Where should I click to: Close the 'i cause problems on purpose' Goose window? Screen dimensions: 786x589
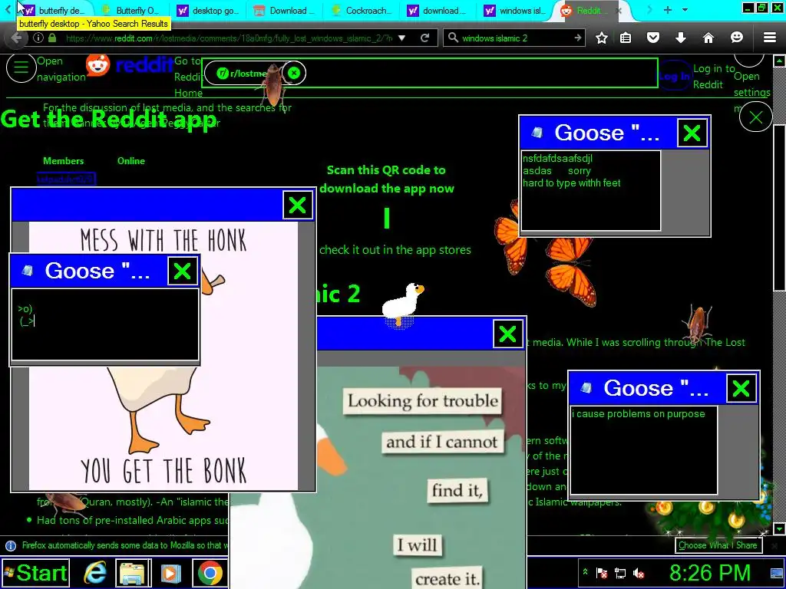(741, 388)
